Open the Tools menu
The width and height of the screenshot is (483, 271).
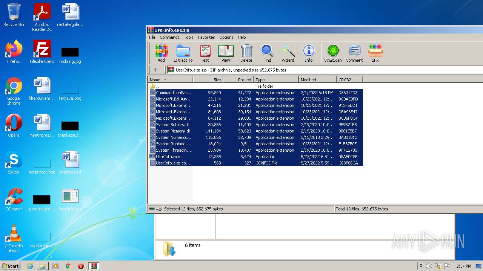point(189,37)
